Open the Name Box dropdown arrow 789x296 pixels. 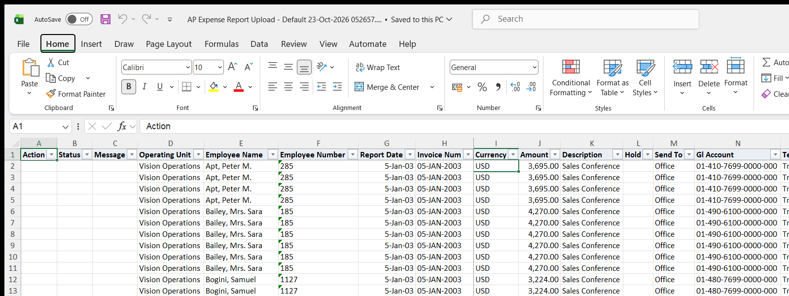(65, 127)
